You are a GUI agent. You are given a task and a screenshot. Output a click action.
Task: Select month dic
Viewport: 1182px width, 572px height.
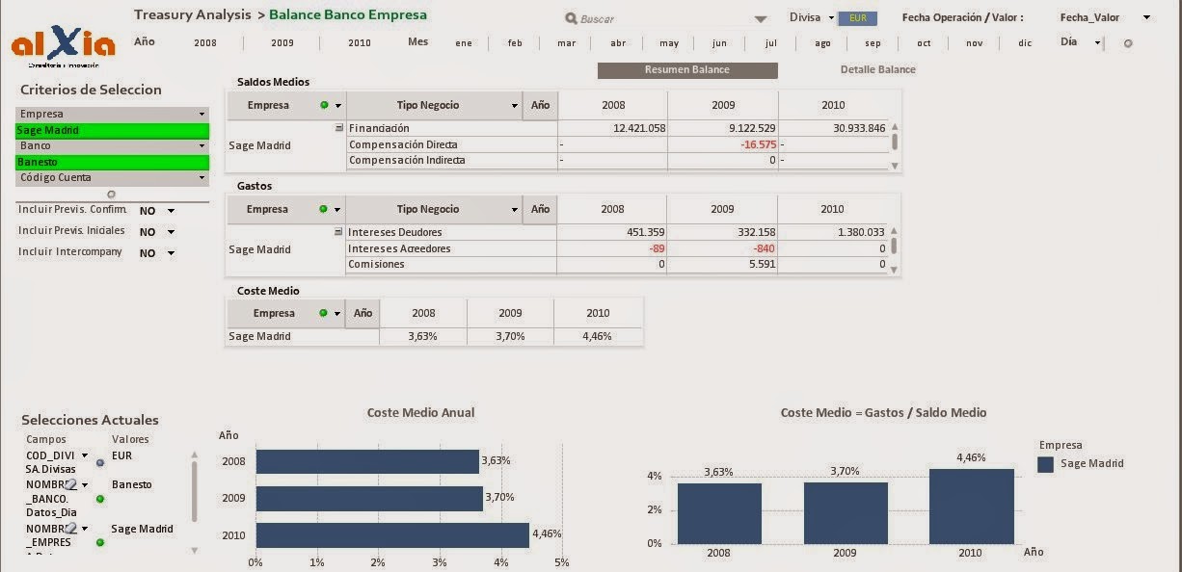pos(1025,43)
